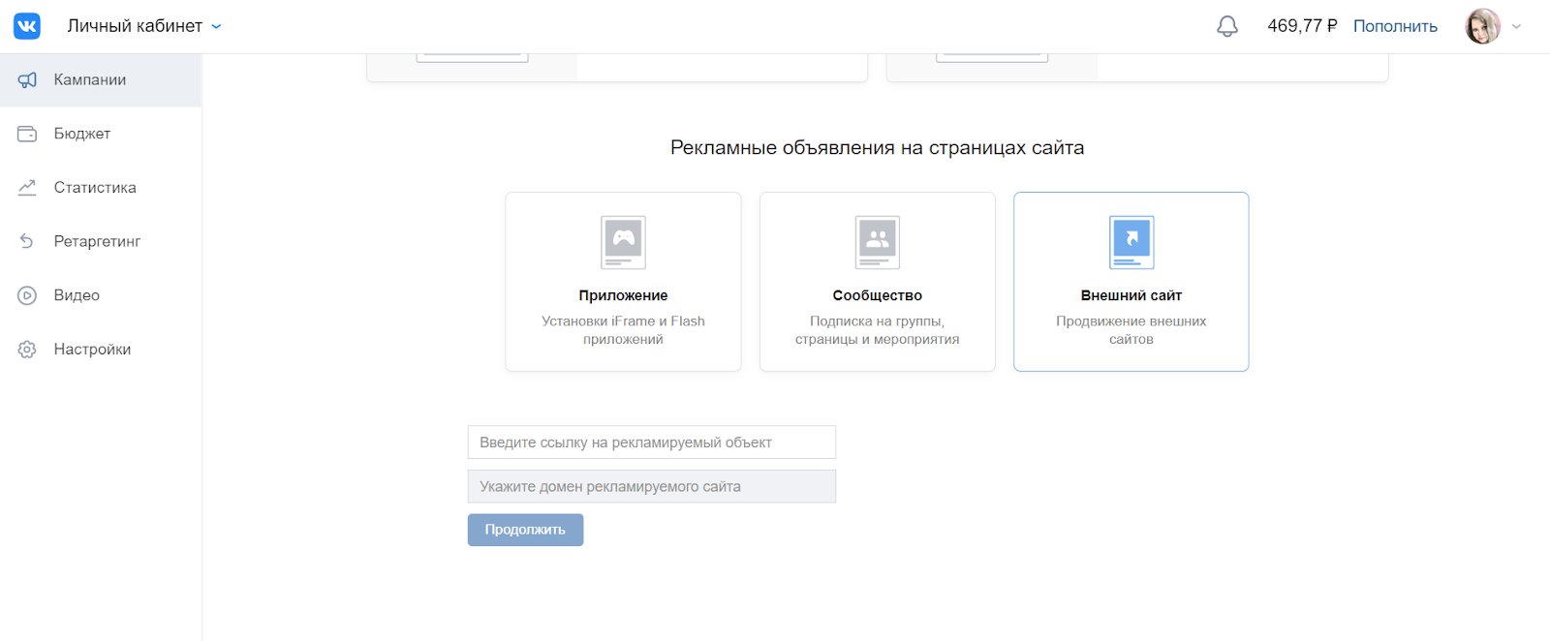This screenshot has height=641, width=1550.
Task: Expand the profile menu chevron
Action: [1517, 27]
